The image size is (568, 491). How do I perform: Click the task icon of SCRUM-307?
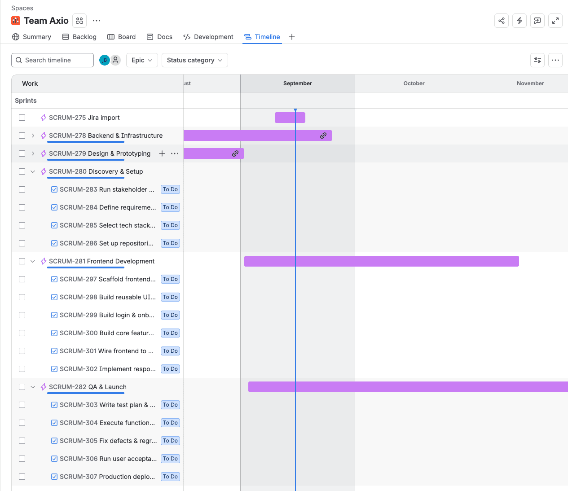[x=54, y=477]
